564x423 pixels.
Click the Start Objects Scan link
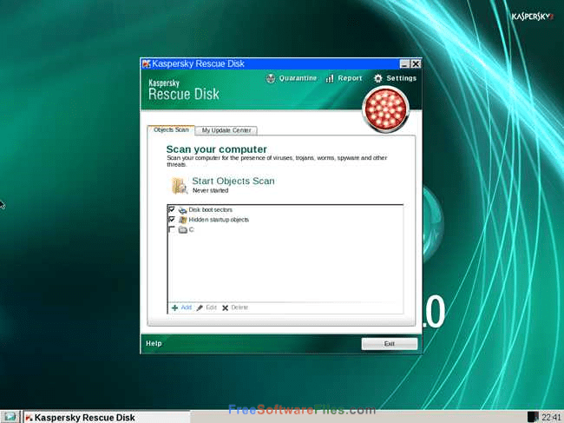[233, 181]
